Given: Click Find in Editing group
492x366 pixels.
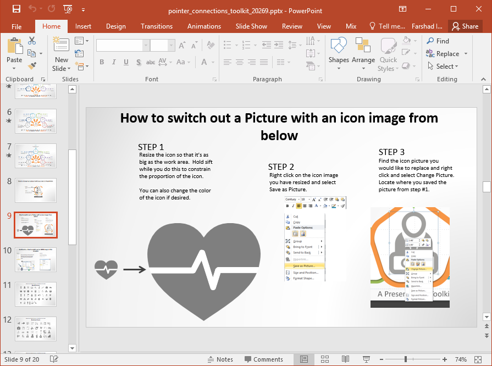Looking at the screenshot, I should pyautogui.click(x=438, y=41).
